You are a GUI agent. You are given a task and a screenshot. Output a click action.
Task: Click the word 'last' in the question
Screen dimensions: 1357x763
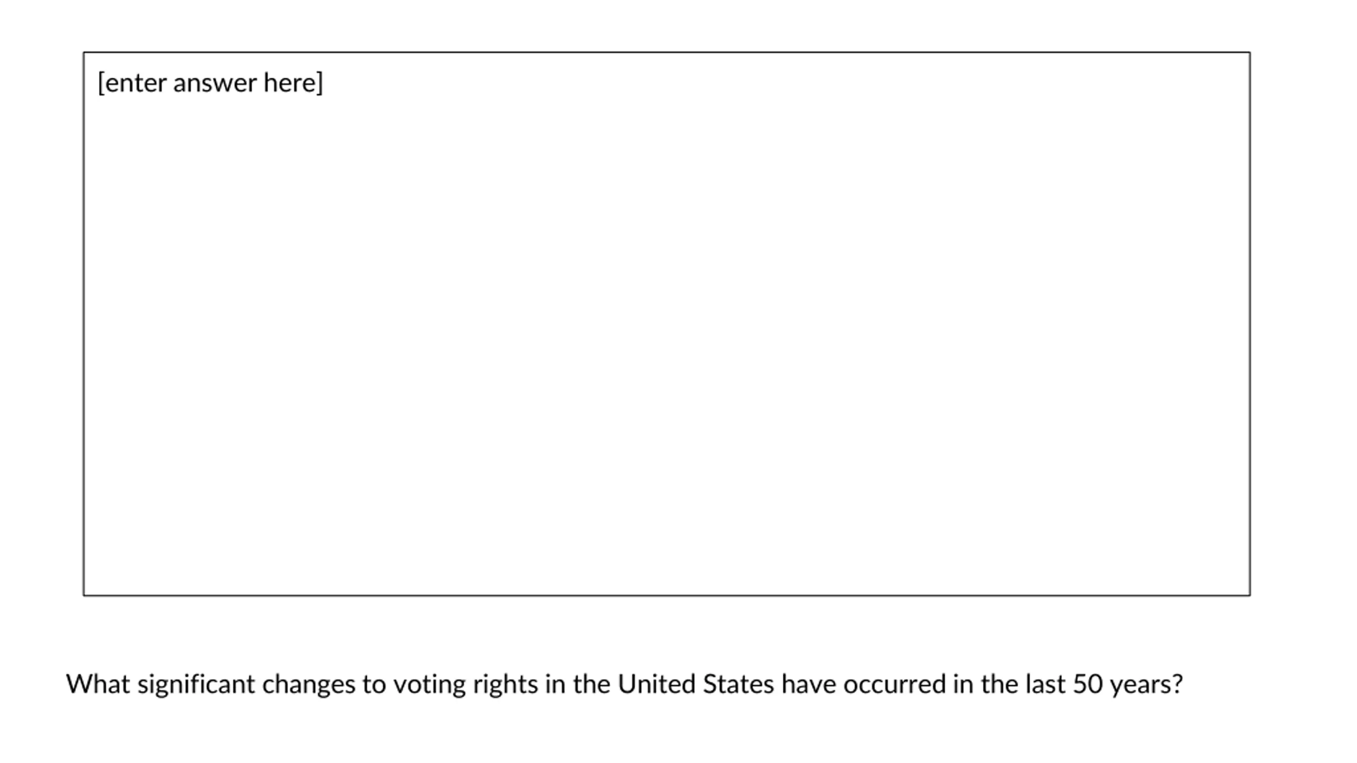click(1045, 684)
